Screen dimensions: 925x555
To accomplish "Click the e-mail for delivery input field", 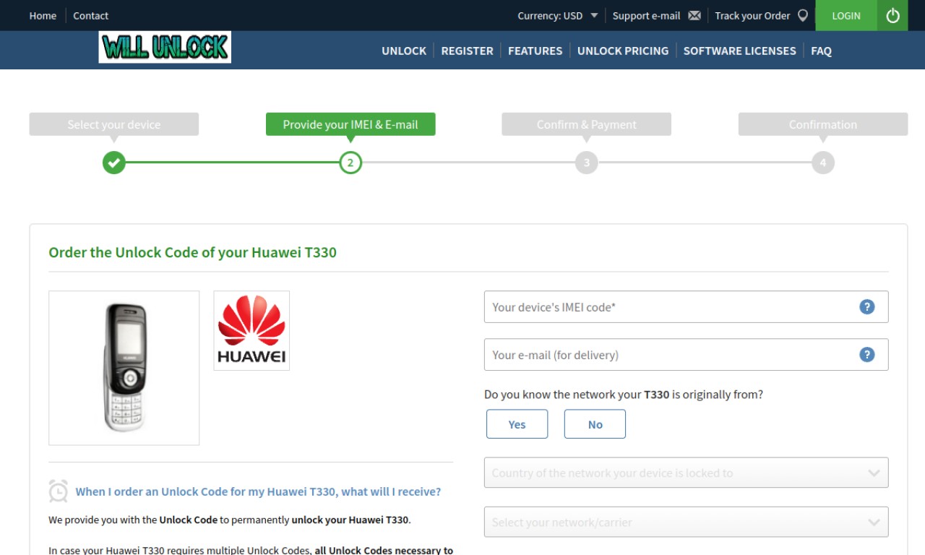I will (x=686, y=354).
